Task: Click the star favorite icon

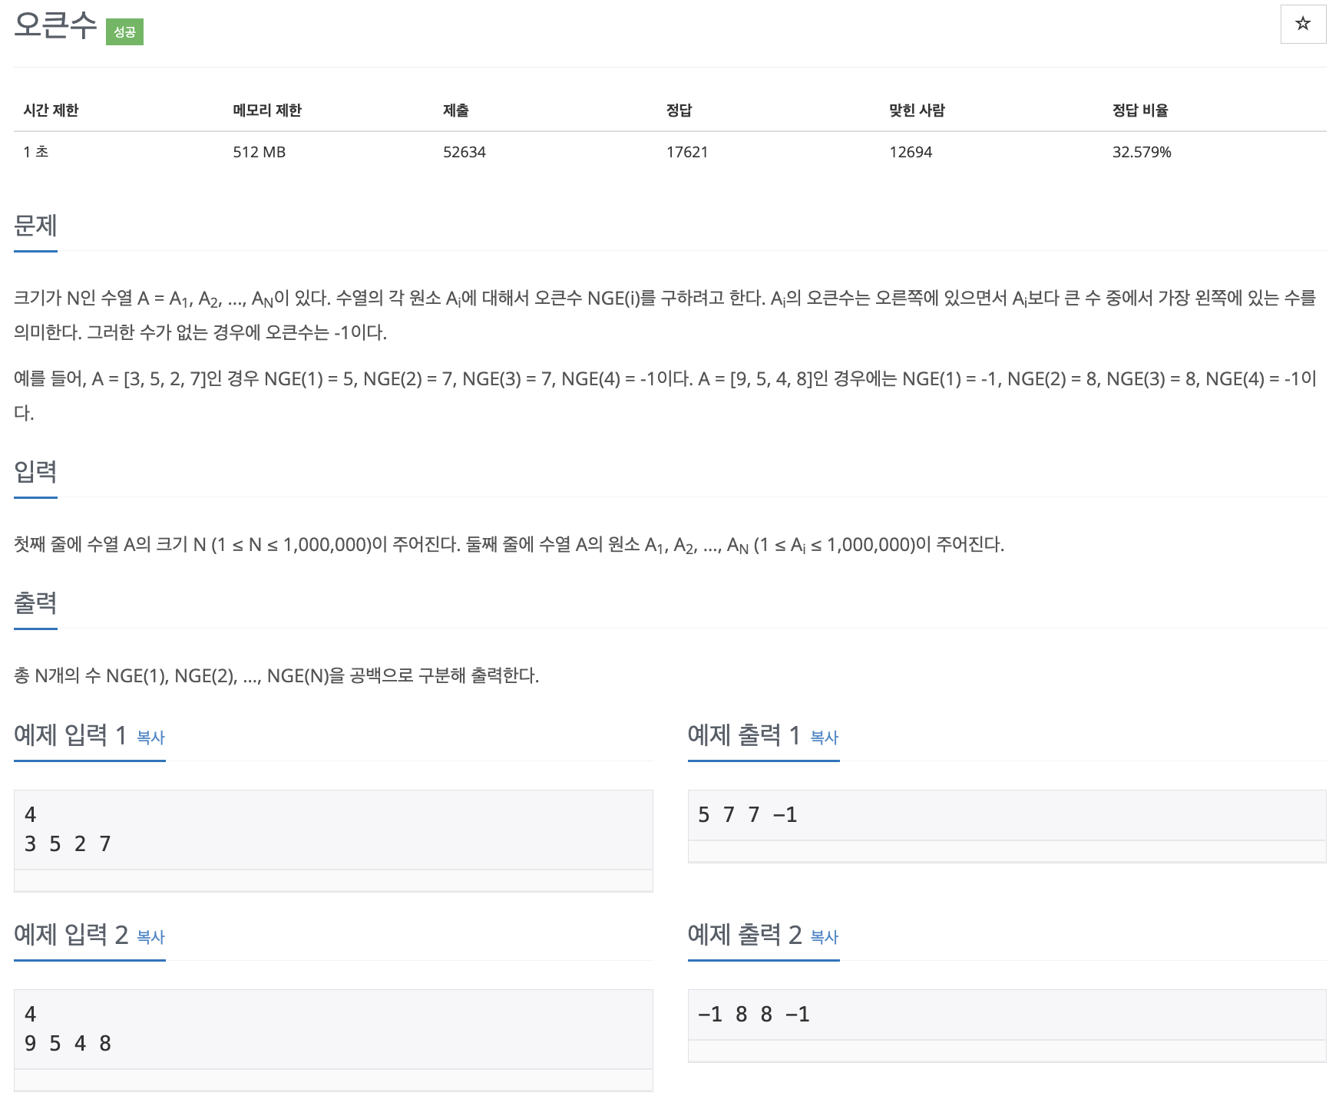Action: click(1302, 24)
